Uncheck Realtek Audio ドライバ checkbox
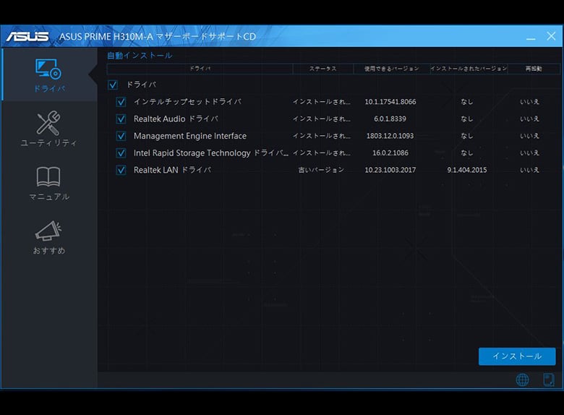The height and width of the screenshot is (415, 564). click(x=121, y=119)
